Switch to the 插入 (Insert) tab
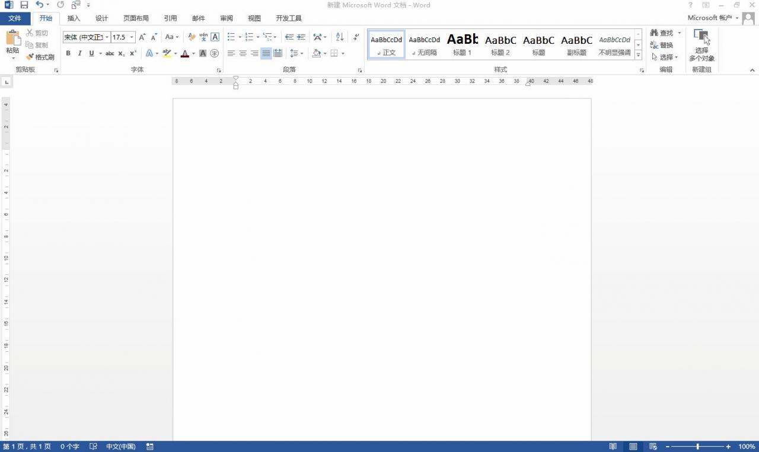Screen dimensions: 759x452 tap(74, 18)
